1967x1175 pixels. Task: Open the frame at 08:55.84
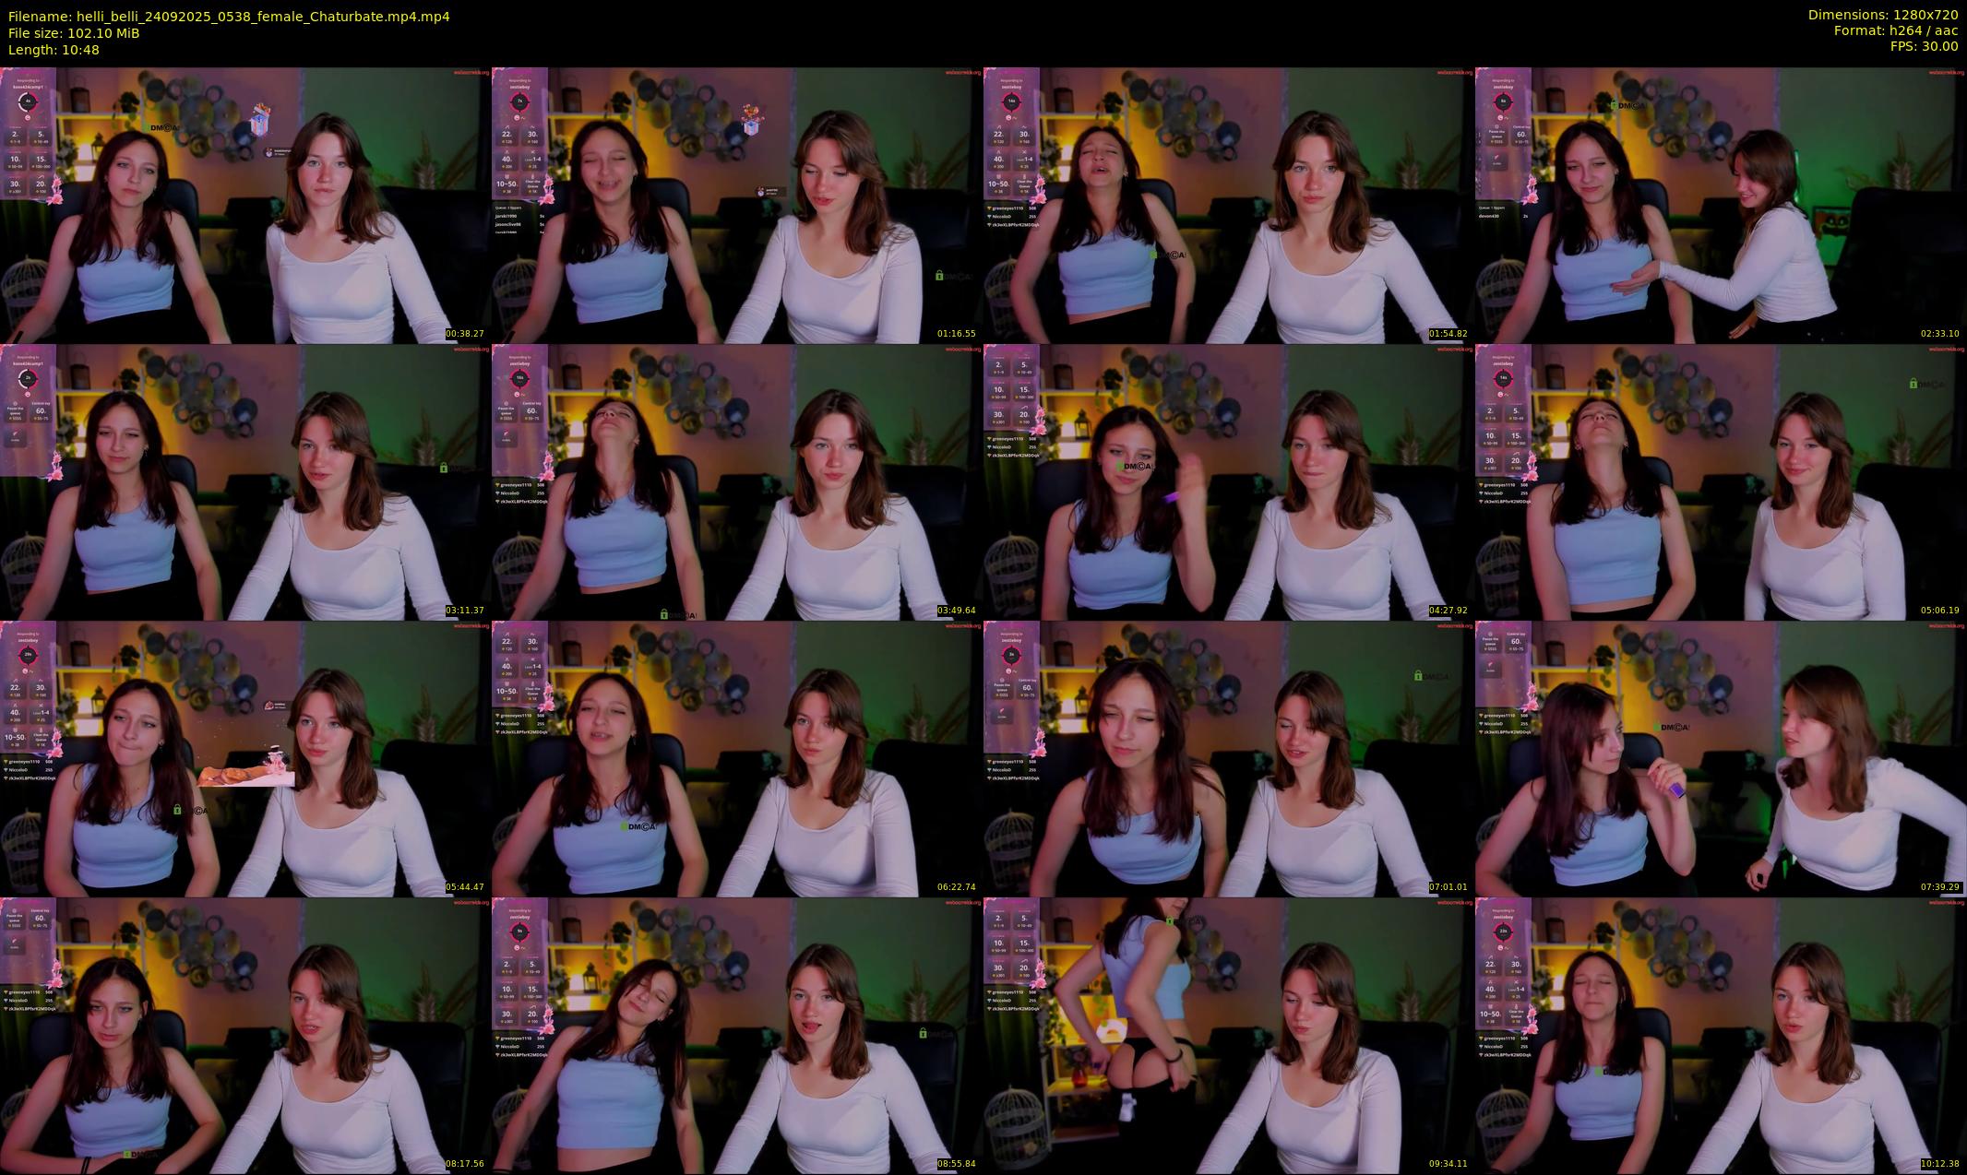tap(737, 1035)
